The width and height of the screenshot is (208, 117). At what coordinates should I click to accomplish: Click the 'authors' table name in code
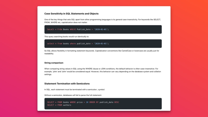click(67, 105)
